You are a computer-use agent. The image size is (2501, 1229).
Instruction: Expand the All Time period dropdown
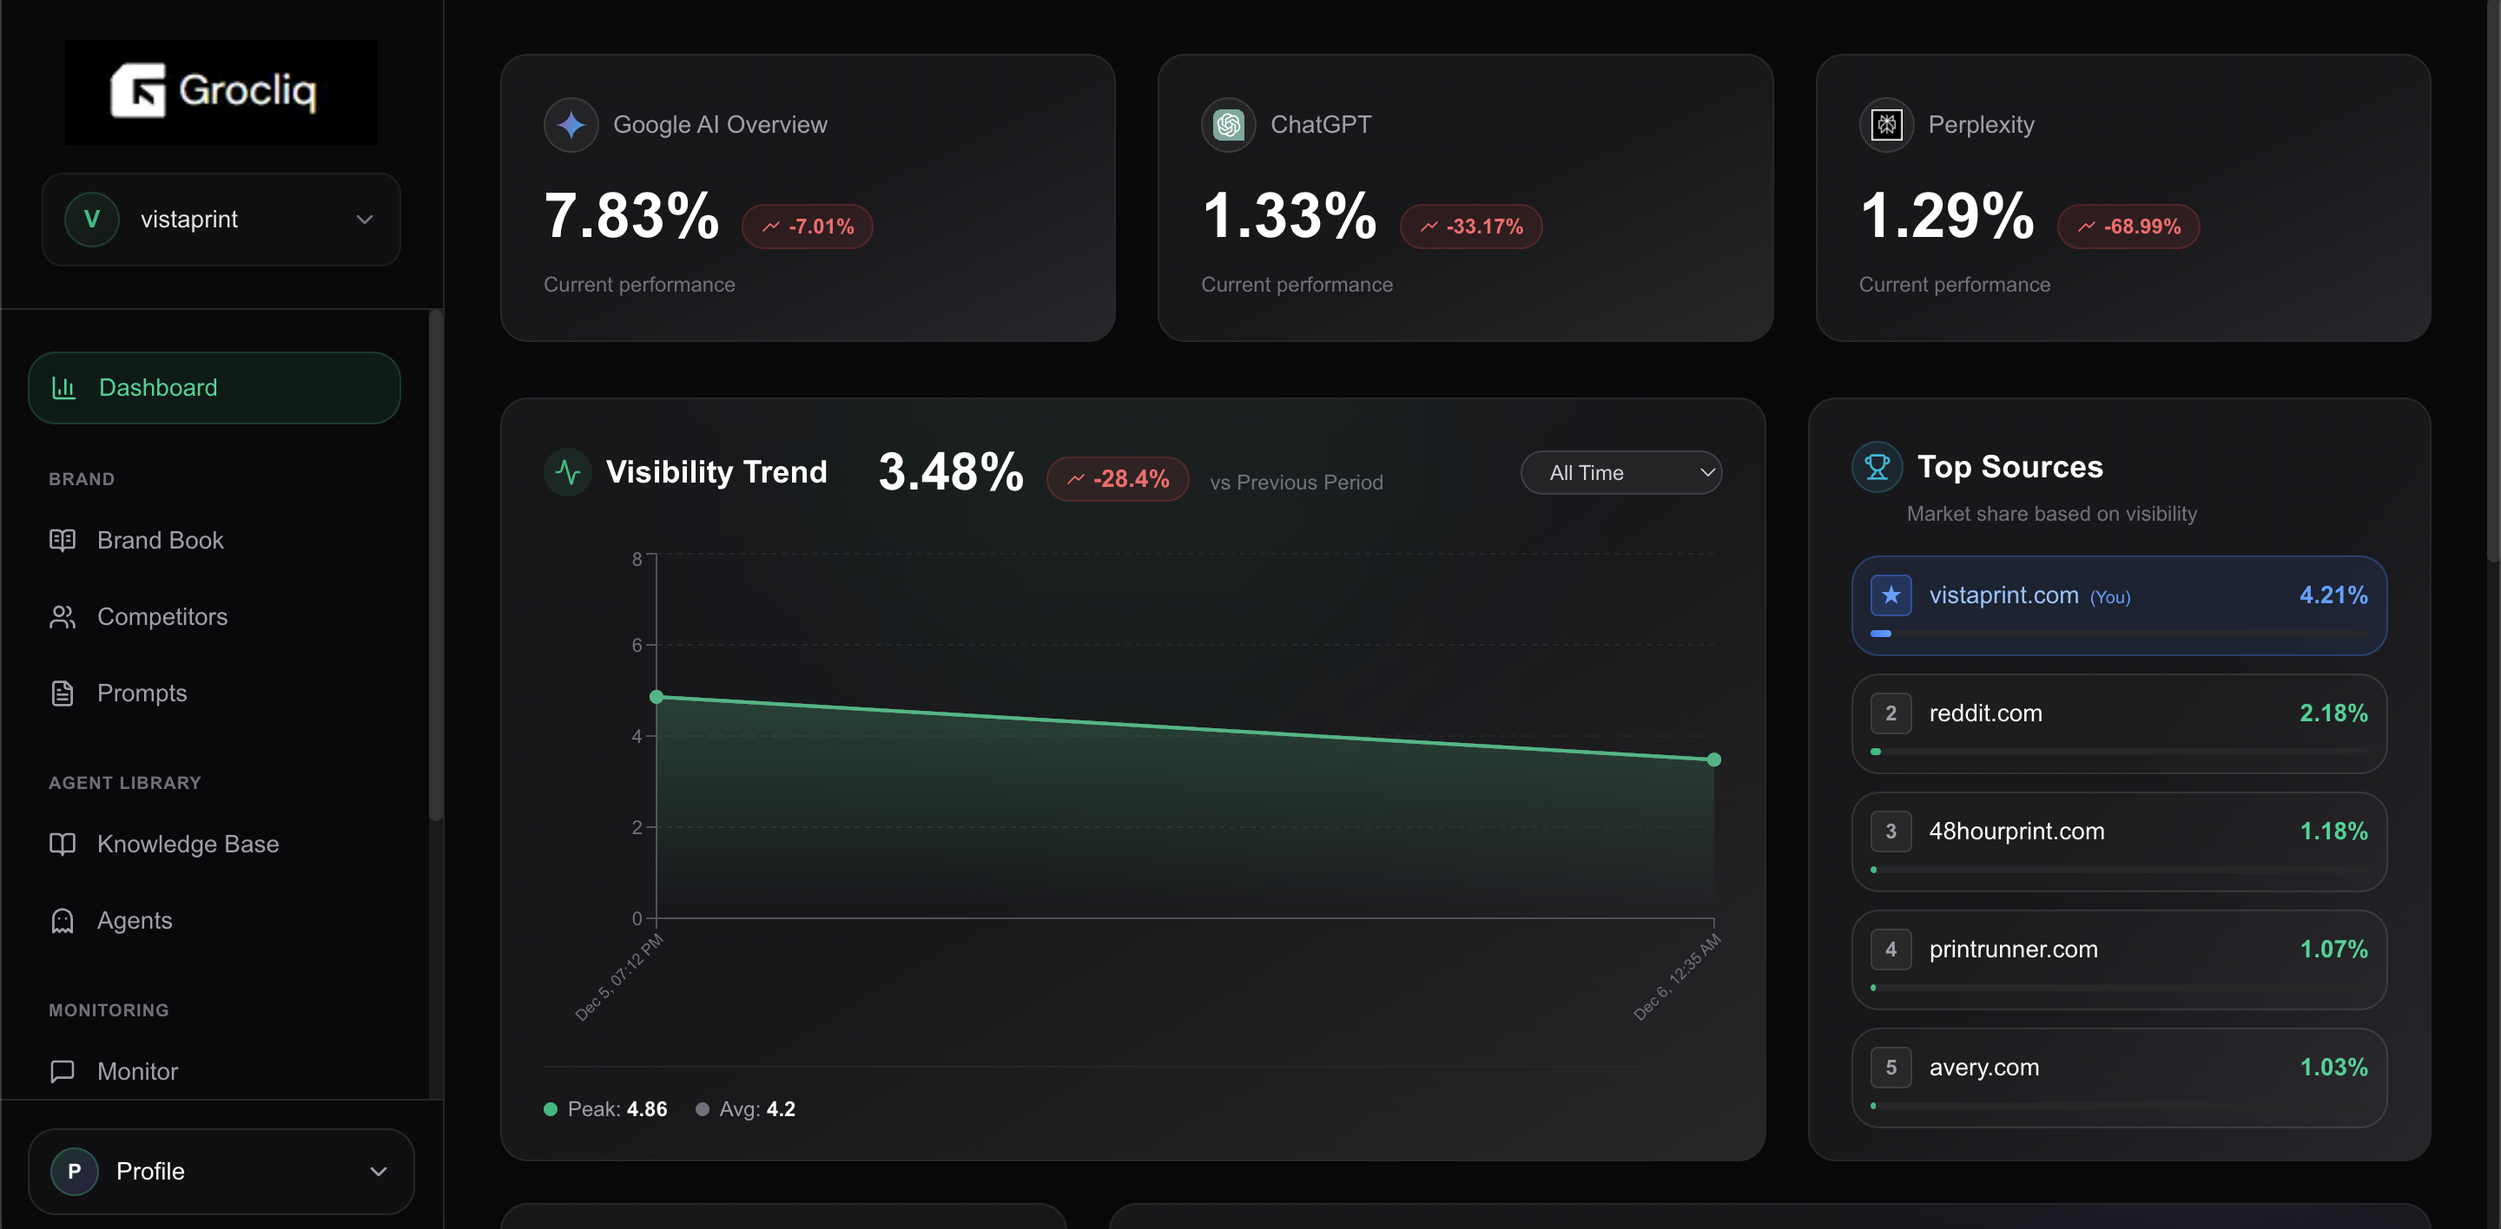[x=1620, y=472]
